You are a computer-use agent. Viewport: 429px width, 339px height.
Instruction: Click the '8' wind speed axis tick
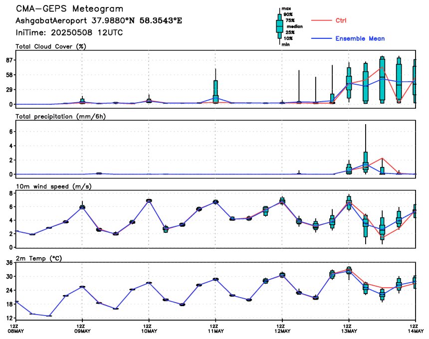pyautogui.click(x=11, y=193)
